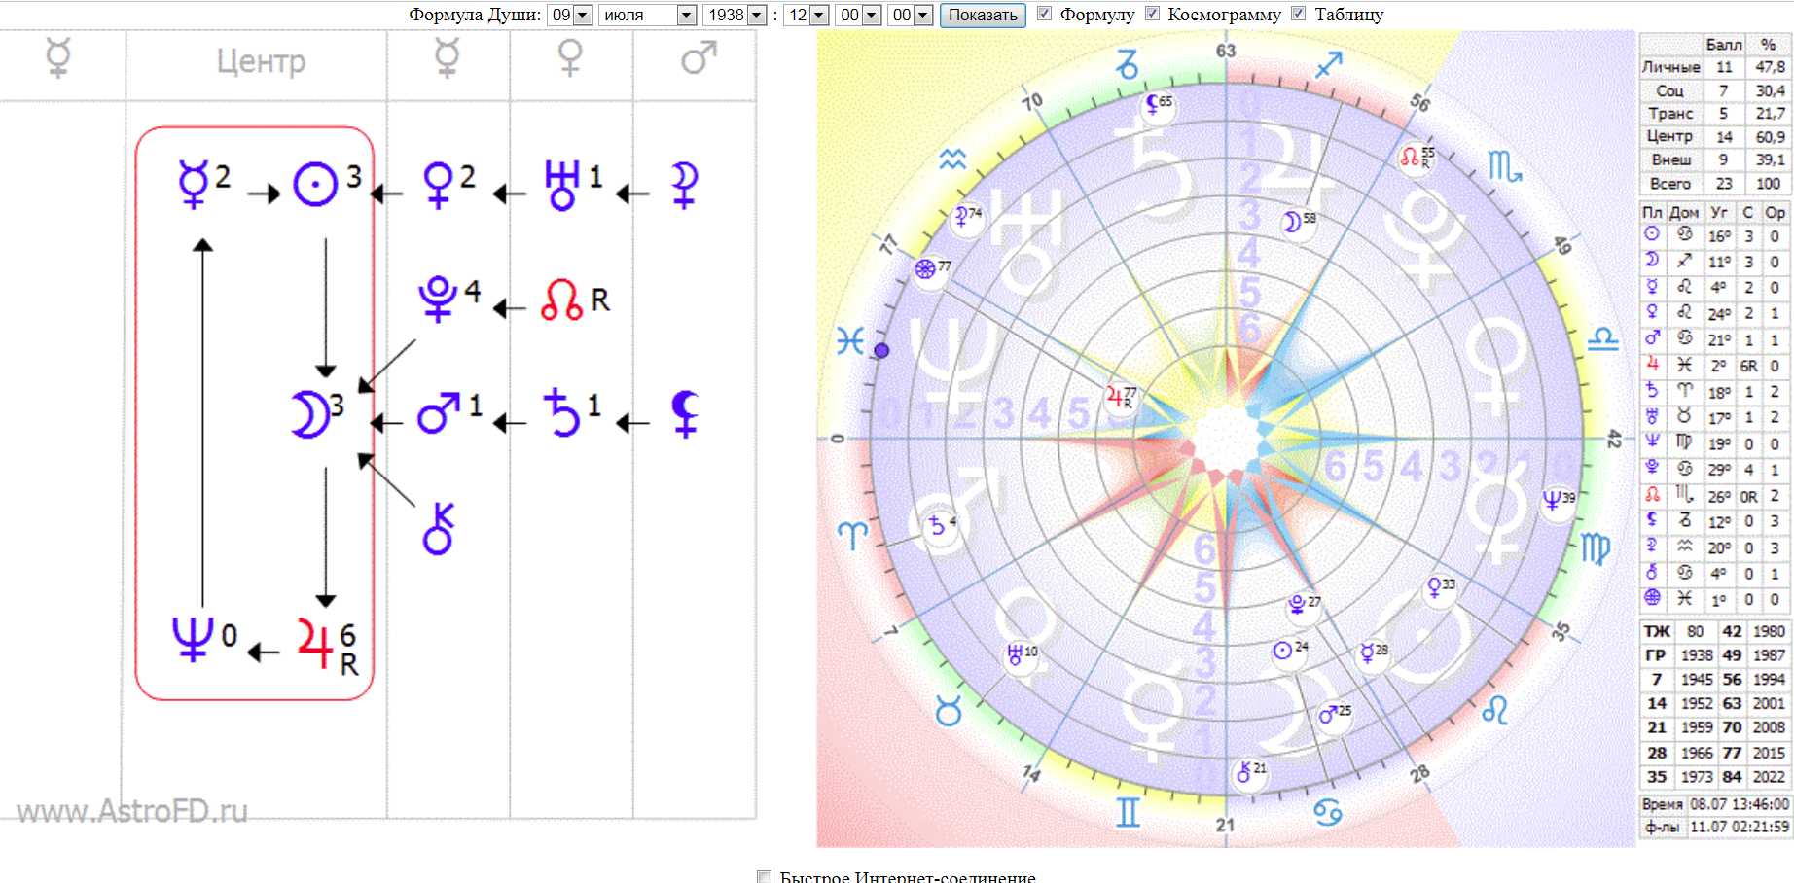This screenshot has height=883, width=1794.
Task: Select the Aries sign on the cosmogram rim
Action: pyautogui.click(x=852, y=534)
